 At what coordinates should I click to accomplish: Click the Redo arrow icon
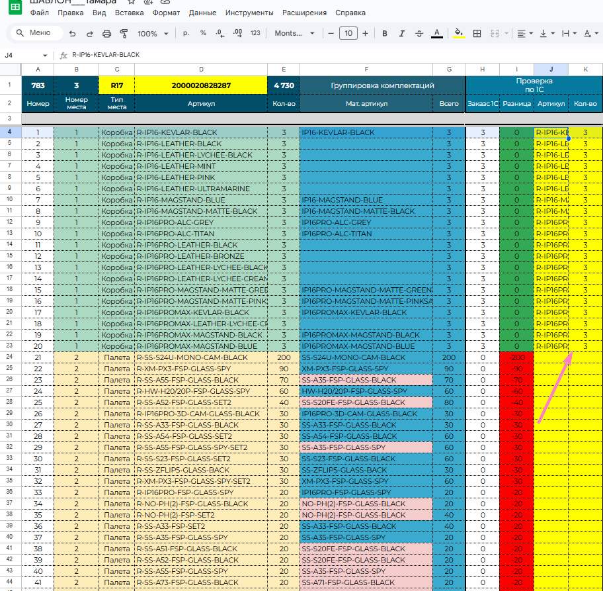click(x=89, y=34)
